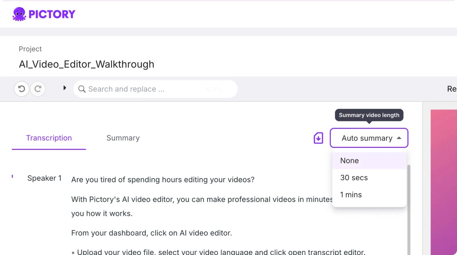Click project name AI_Video_Editor_Walkthrough
Screen dimensions: 457x255
pos(86,64)
